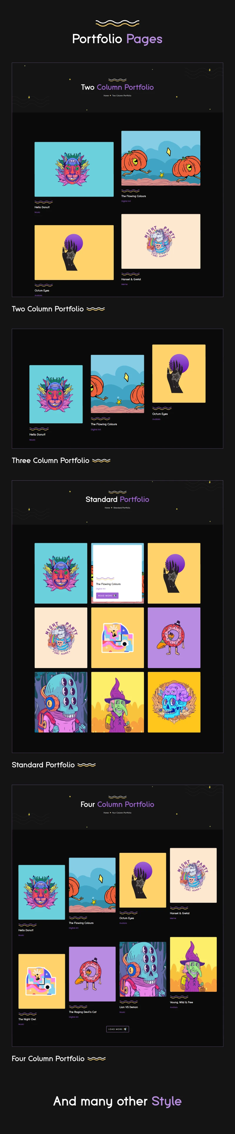The height and width of the screenshot is (1134, 235).
Task: Click wavy line icon beside Three Column Portfolio caption
Action: click(101, 460)
